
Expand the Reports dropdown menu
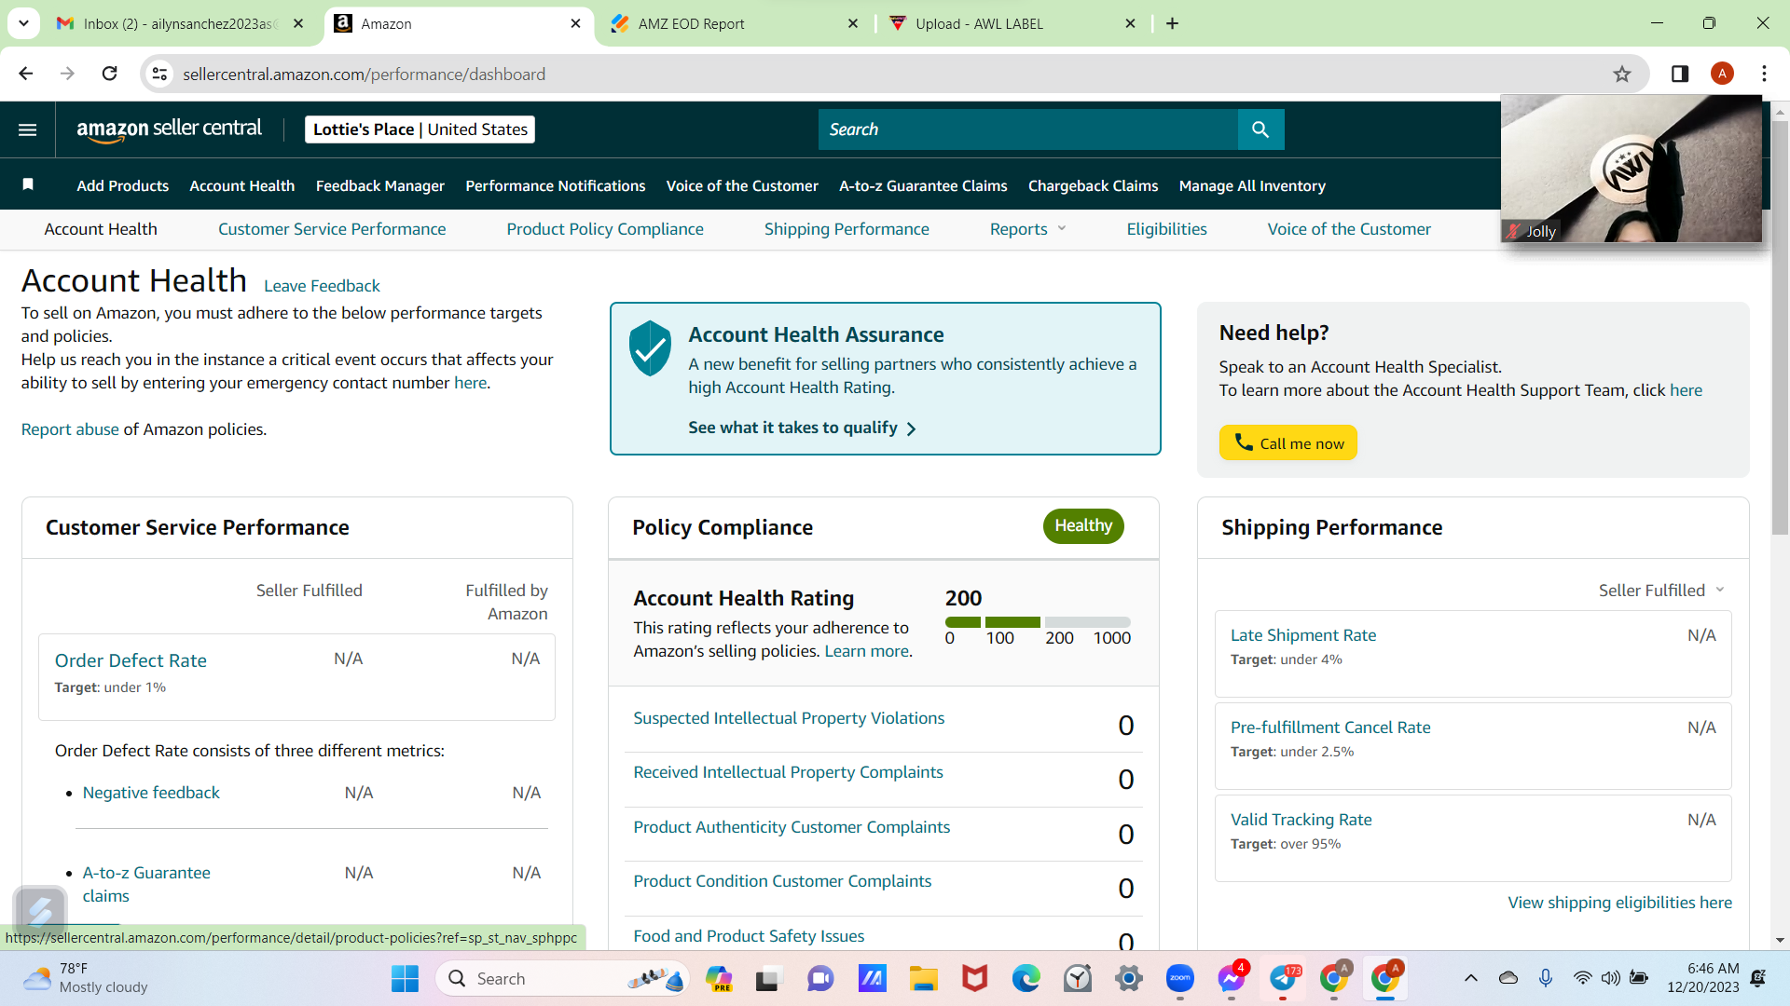coord(1027,229)
